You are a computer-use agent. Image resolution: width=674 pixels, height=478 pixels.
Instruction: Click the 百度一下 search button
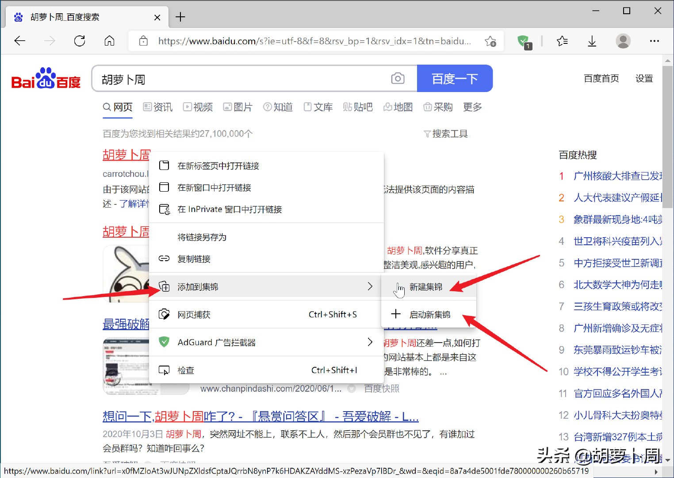tap(455, 78)
